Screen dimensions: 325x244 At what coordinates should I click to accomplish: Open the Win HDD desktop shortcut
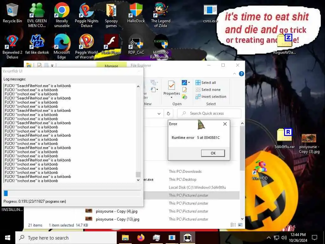(260, 170)
